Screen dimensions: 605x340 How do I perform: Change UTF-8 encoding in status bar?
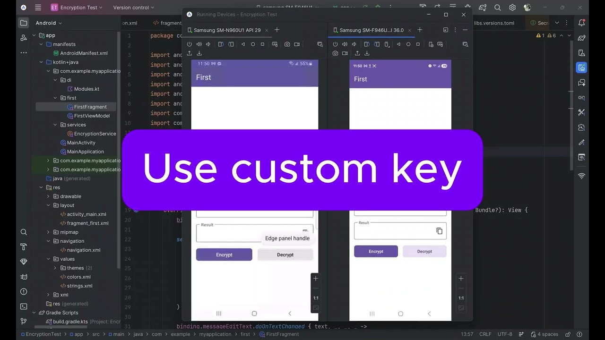pos(505,334)
